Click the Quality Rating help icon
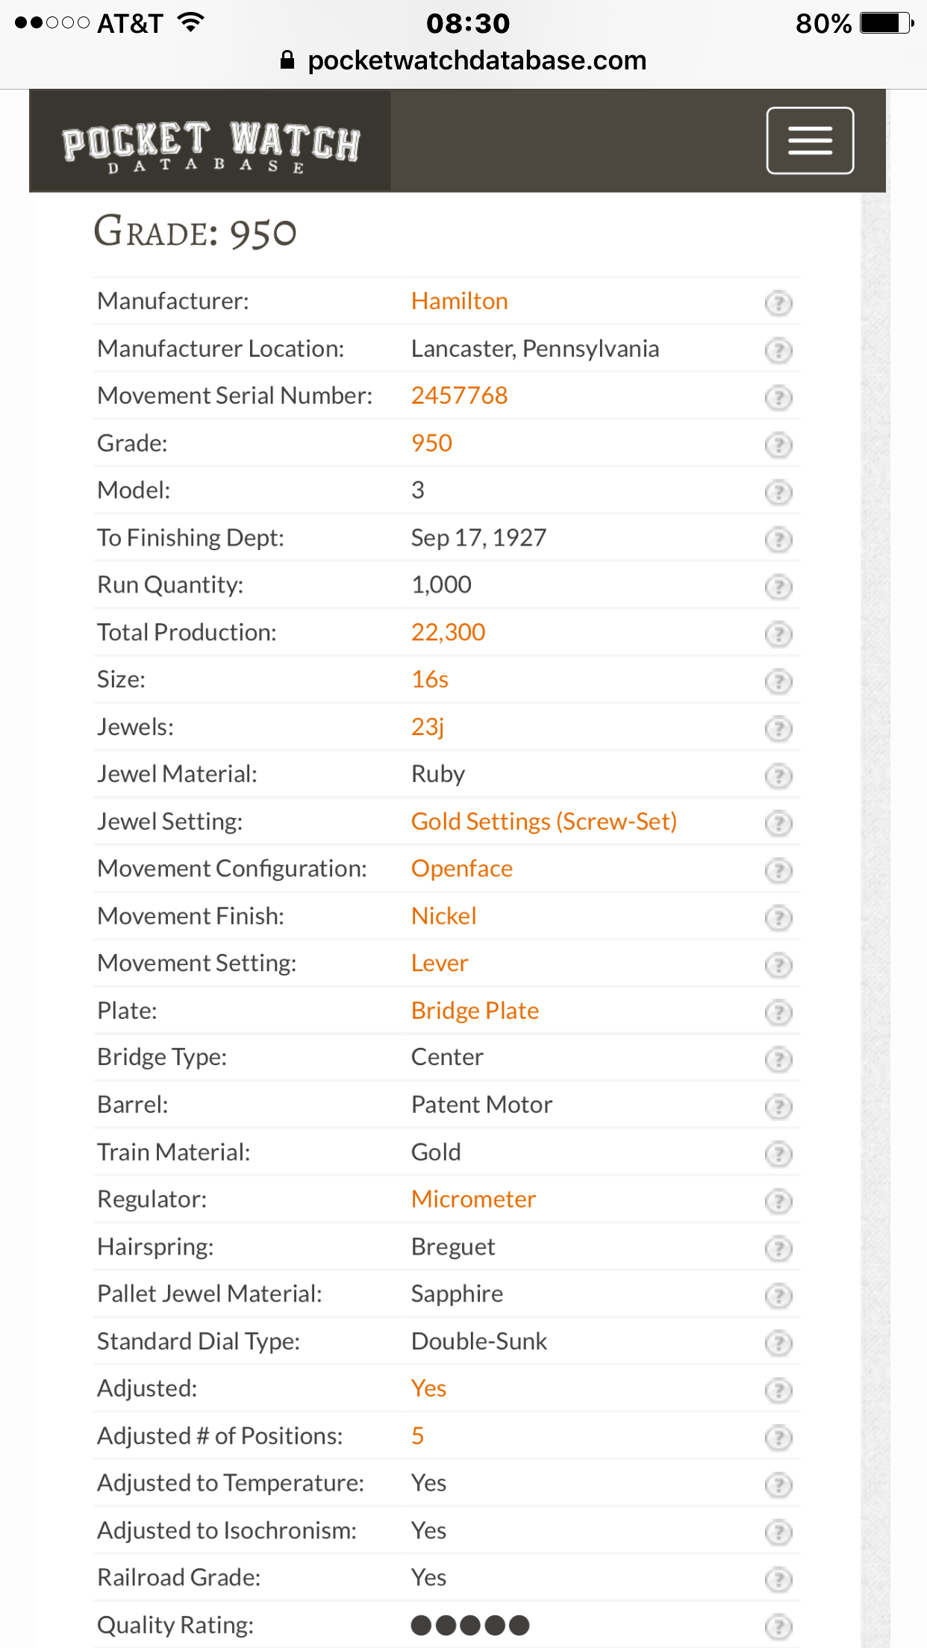This screenshot has width=927, height=1648. pos(778,1626)
